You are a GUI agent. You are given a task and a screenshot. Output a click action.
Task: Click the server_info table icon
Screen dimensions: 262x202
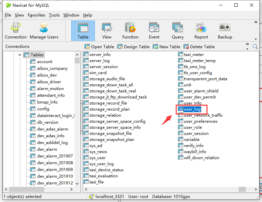click(86, 54)
